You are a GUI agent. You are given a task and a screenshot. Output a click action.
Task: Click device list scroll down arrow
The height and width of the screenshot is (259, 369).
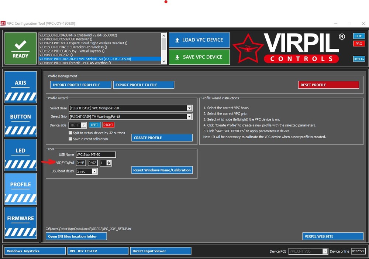(x=164, y=61)
